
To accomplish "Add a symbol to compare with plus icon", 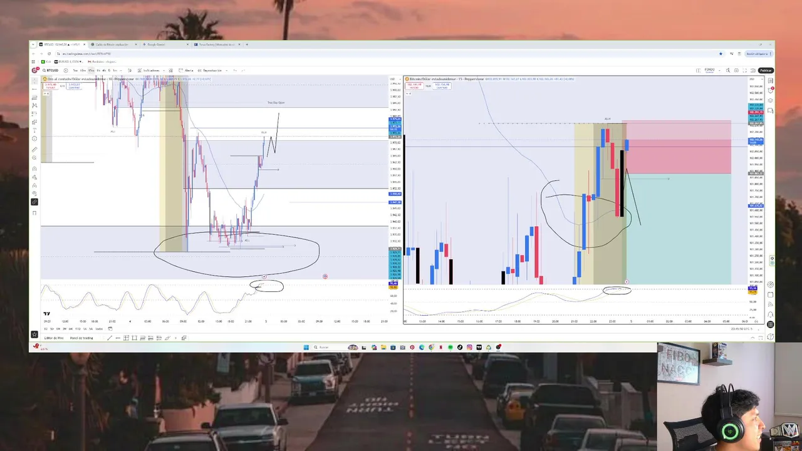I will tap(66, 70).
